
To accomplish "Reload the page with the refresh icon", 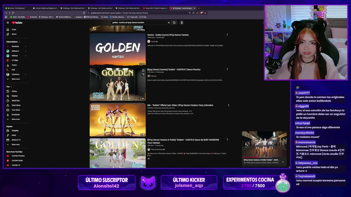I will [x=13, y=13].
